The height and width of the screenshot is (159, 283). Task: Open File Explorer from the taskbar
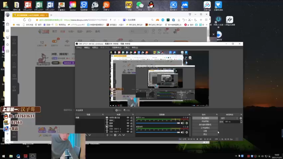pos(11,156)
